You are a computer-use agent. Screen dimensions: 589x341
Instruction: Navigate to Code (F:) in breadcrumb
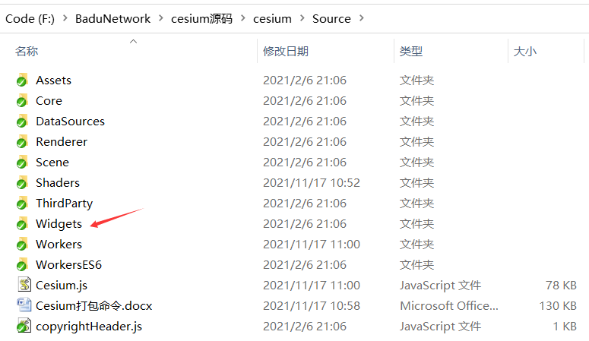(30, 18)
